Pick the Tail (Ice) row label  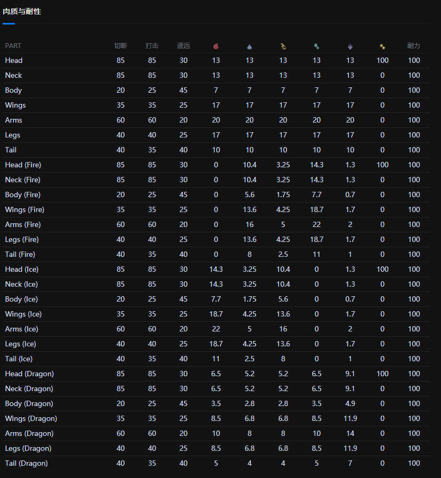pos(19,359)
